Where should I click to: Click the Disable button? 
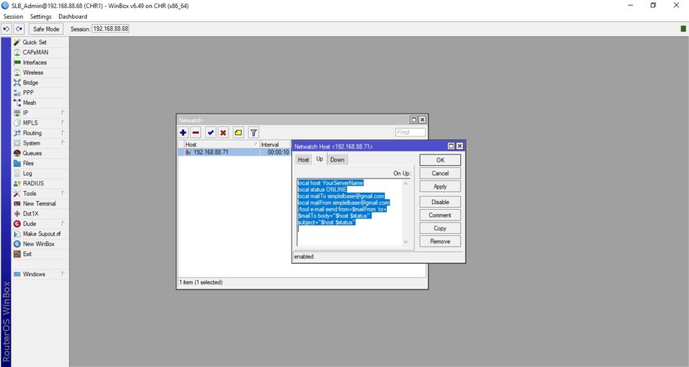[440, 202]
